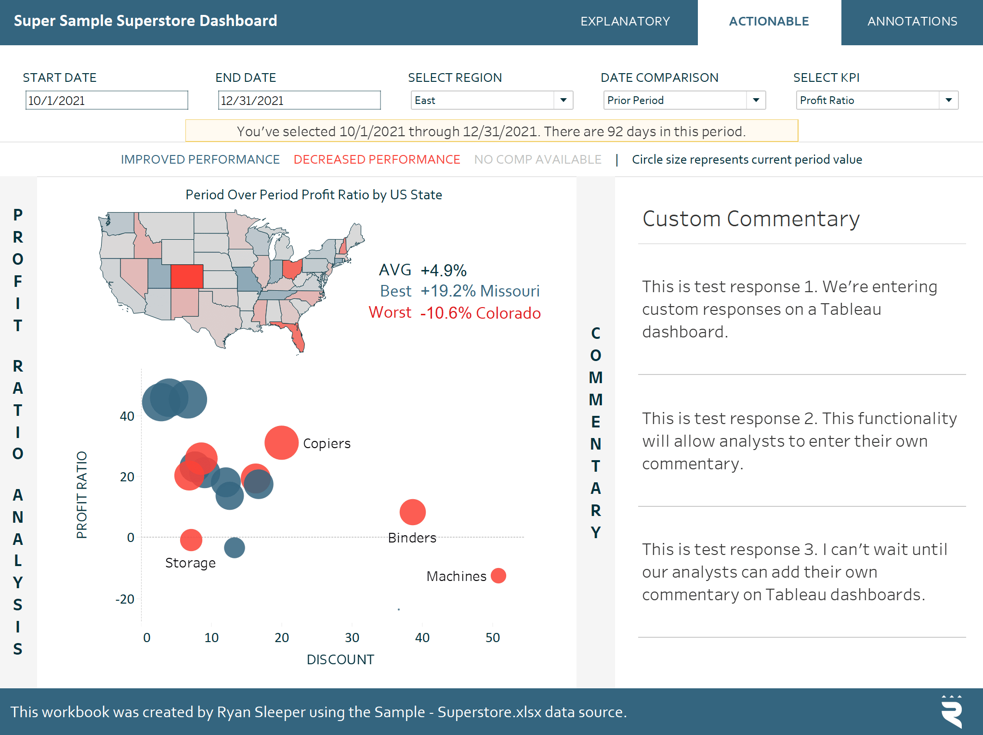Click the selected date range notice banner
The width and height of the screenshot is (983, 735).
tap(491, 131)
